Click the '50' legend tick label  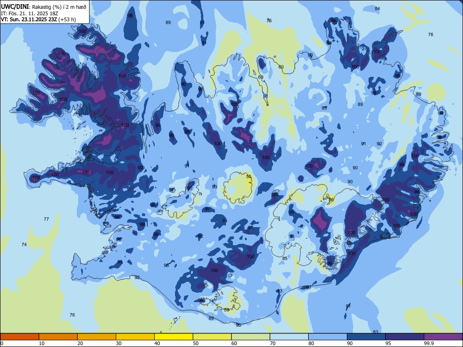tap(196, 343)
